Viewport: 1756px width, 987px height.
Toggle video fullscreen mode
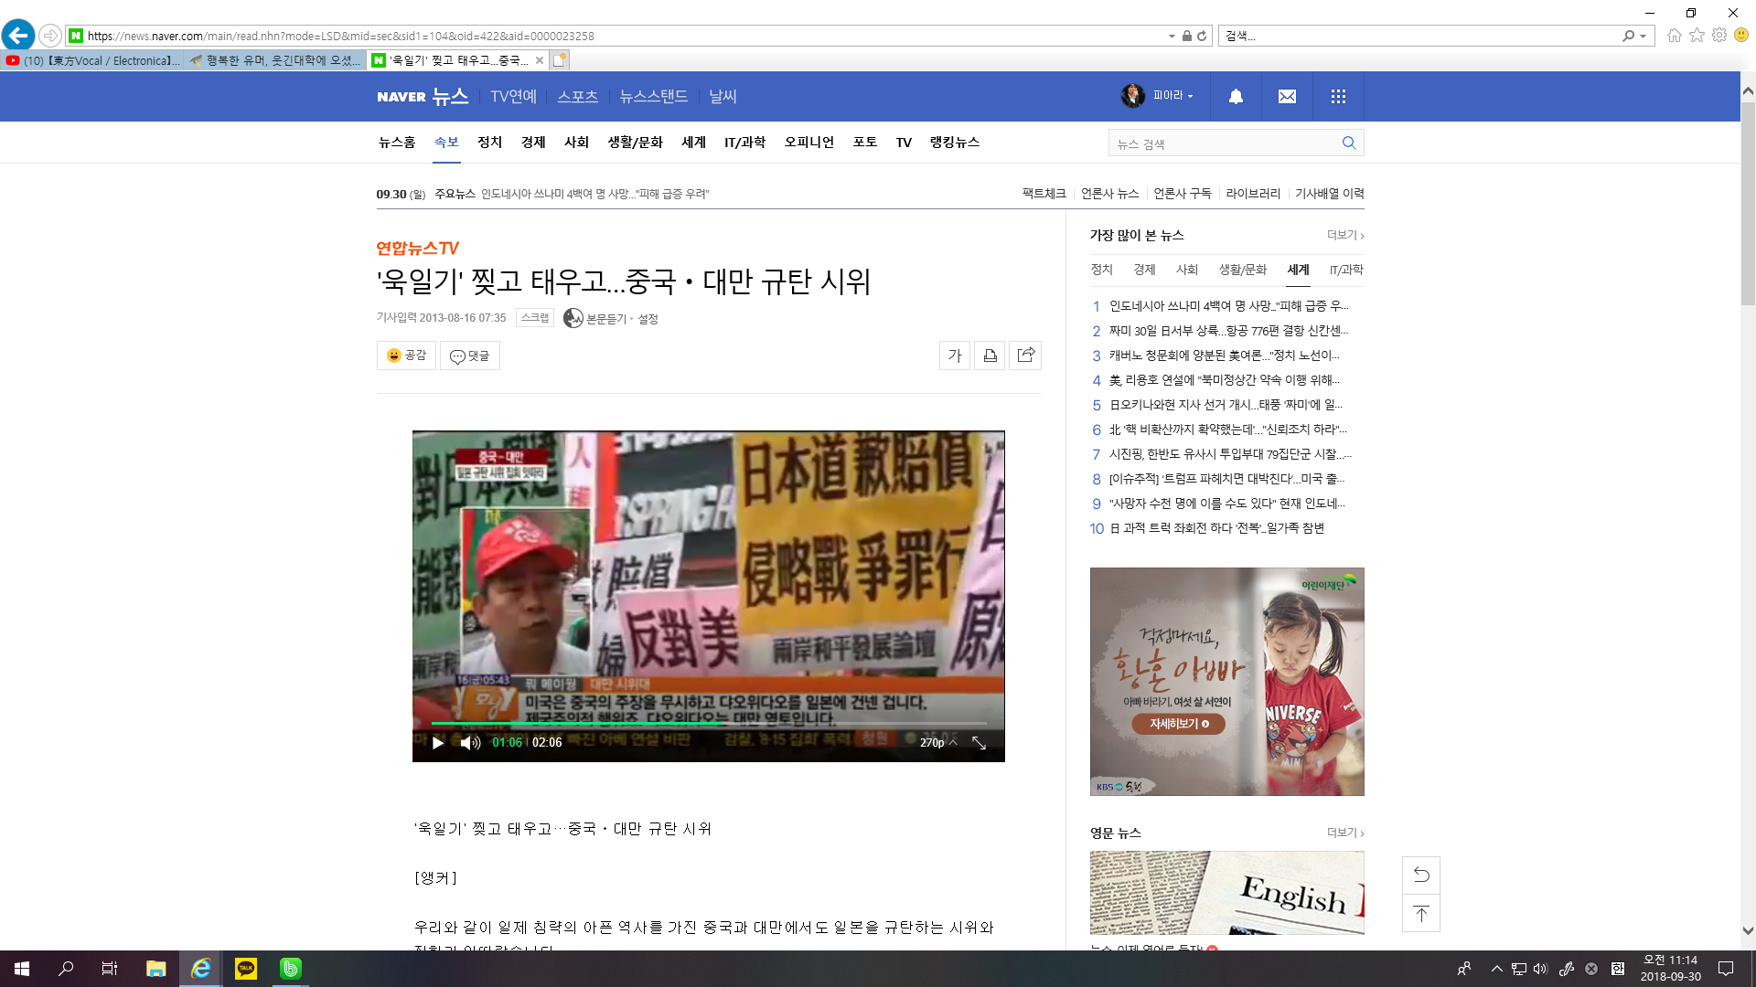pyautogui.click(x=979, y=743)
